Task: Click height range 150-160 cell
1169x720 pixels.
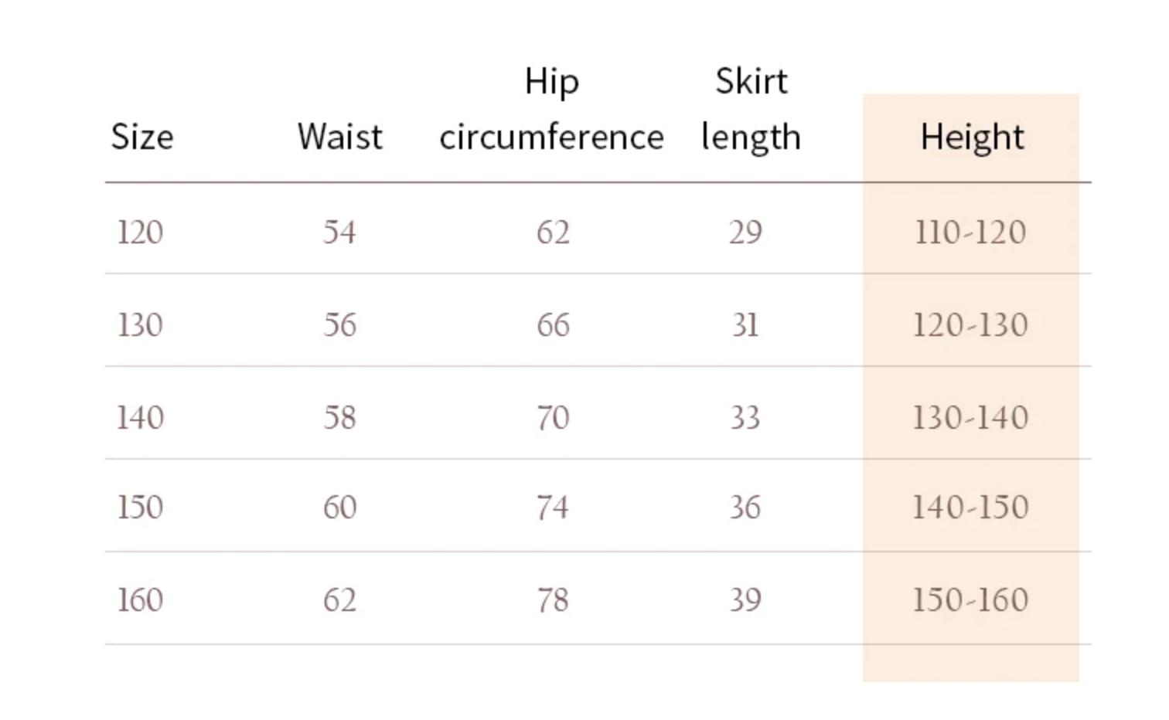Action: [x=970, y=599]
